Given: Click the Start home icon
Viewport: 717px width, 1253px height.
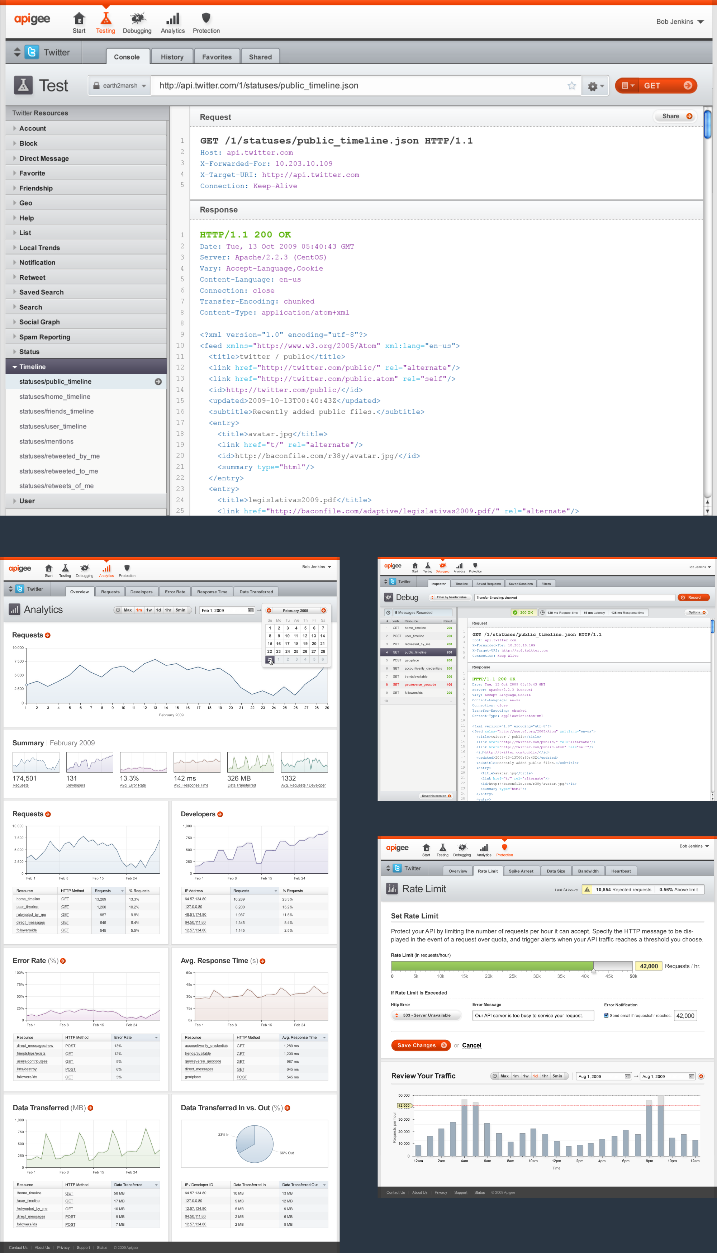Looking at the screenshot, I should [x=79, y=19].
